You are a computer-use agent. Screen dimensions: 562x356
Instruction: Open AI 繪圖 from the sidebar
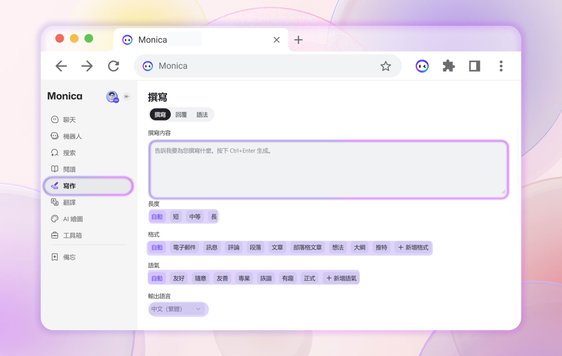tap(73, 219)
